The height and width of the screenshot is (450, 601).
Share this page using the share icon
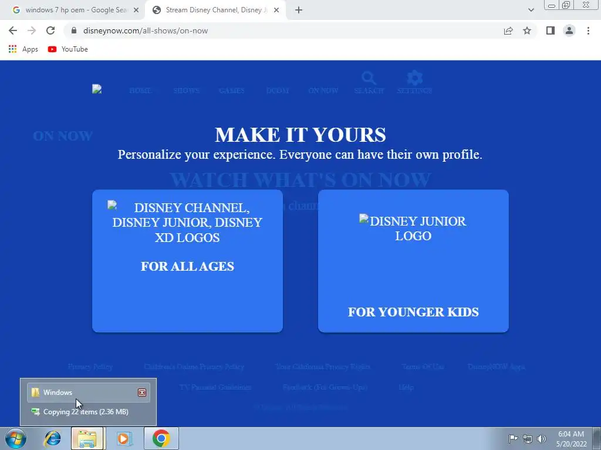pos(508,30)
